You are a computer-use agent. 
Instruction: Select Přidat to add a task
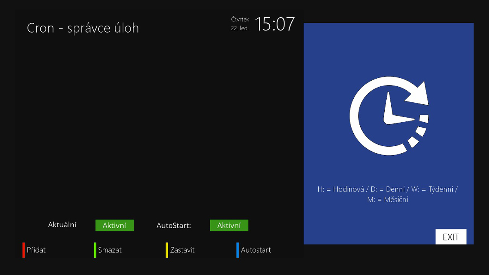click(36, 250)
